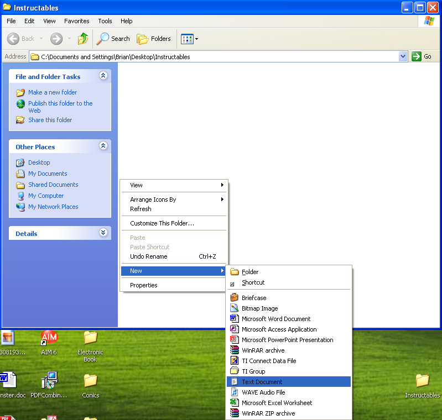This screenshot has width=442, height=420.
Task: Create new WAVE Audio File
Action: 289,392
